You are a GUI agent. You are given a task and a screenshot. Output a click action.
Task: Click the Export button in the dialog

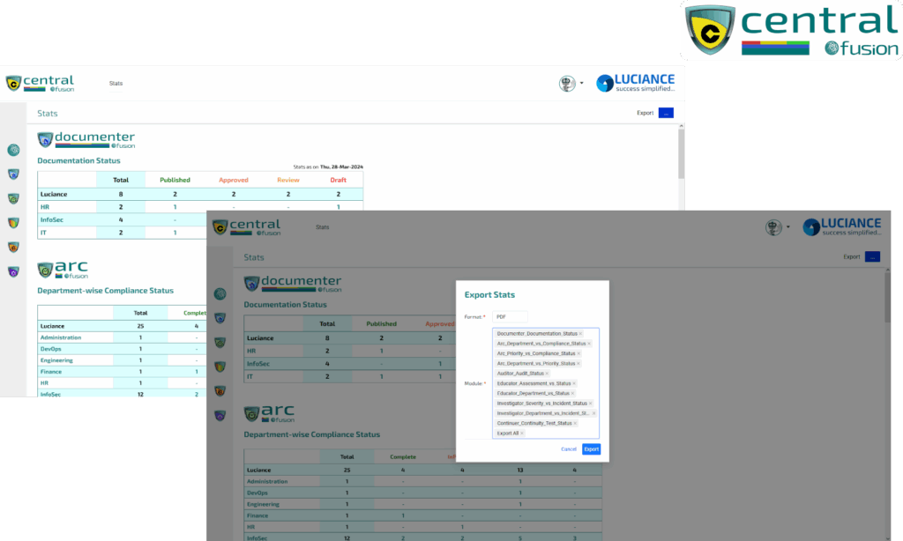[591, 449]
